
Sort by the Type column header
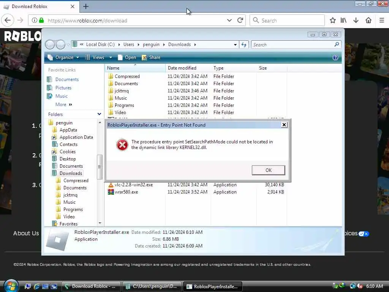pos(234,68)
